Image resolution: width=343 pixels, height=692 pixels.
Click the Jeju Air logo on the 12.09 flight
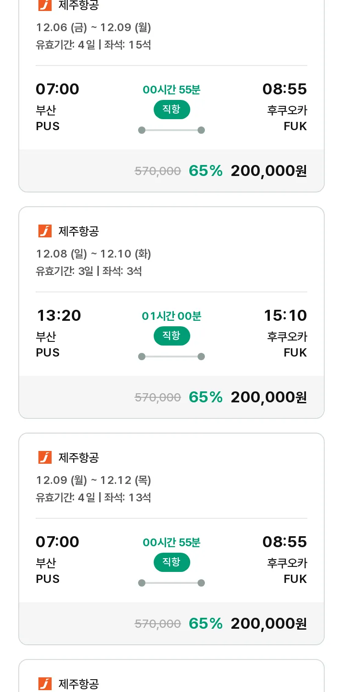point(45,457)
